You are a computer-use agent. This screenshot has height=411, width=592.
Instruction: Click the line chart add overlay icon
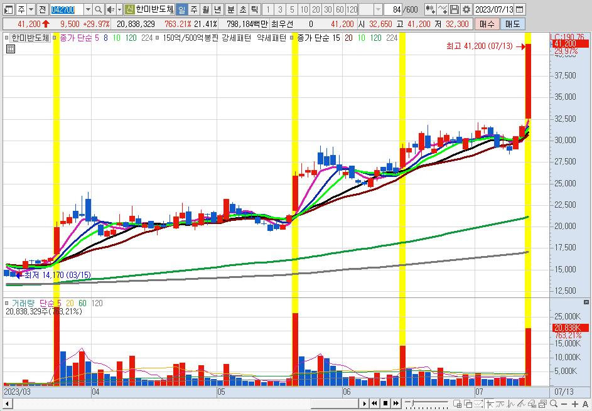[443, 9]
